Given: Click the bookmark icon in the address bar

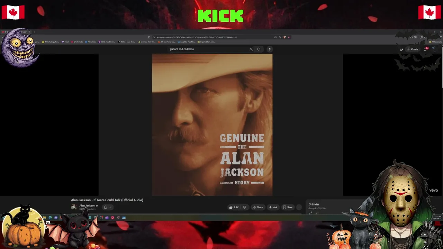Looking at the screenshot, I should 149,37.
